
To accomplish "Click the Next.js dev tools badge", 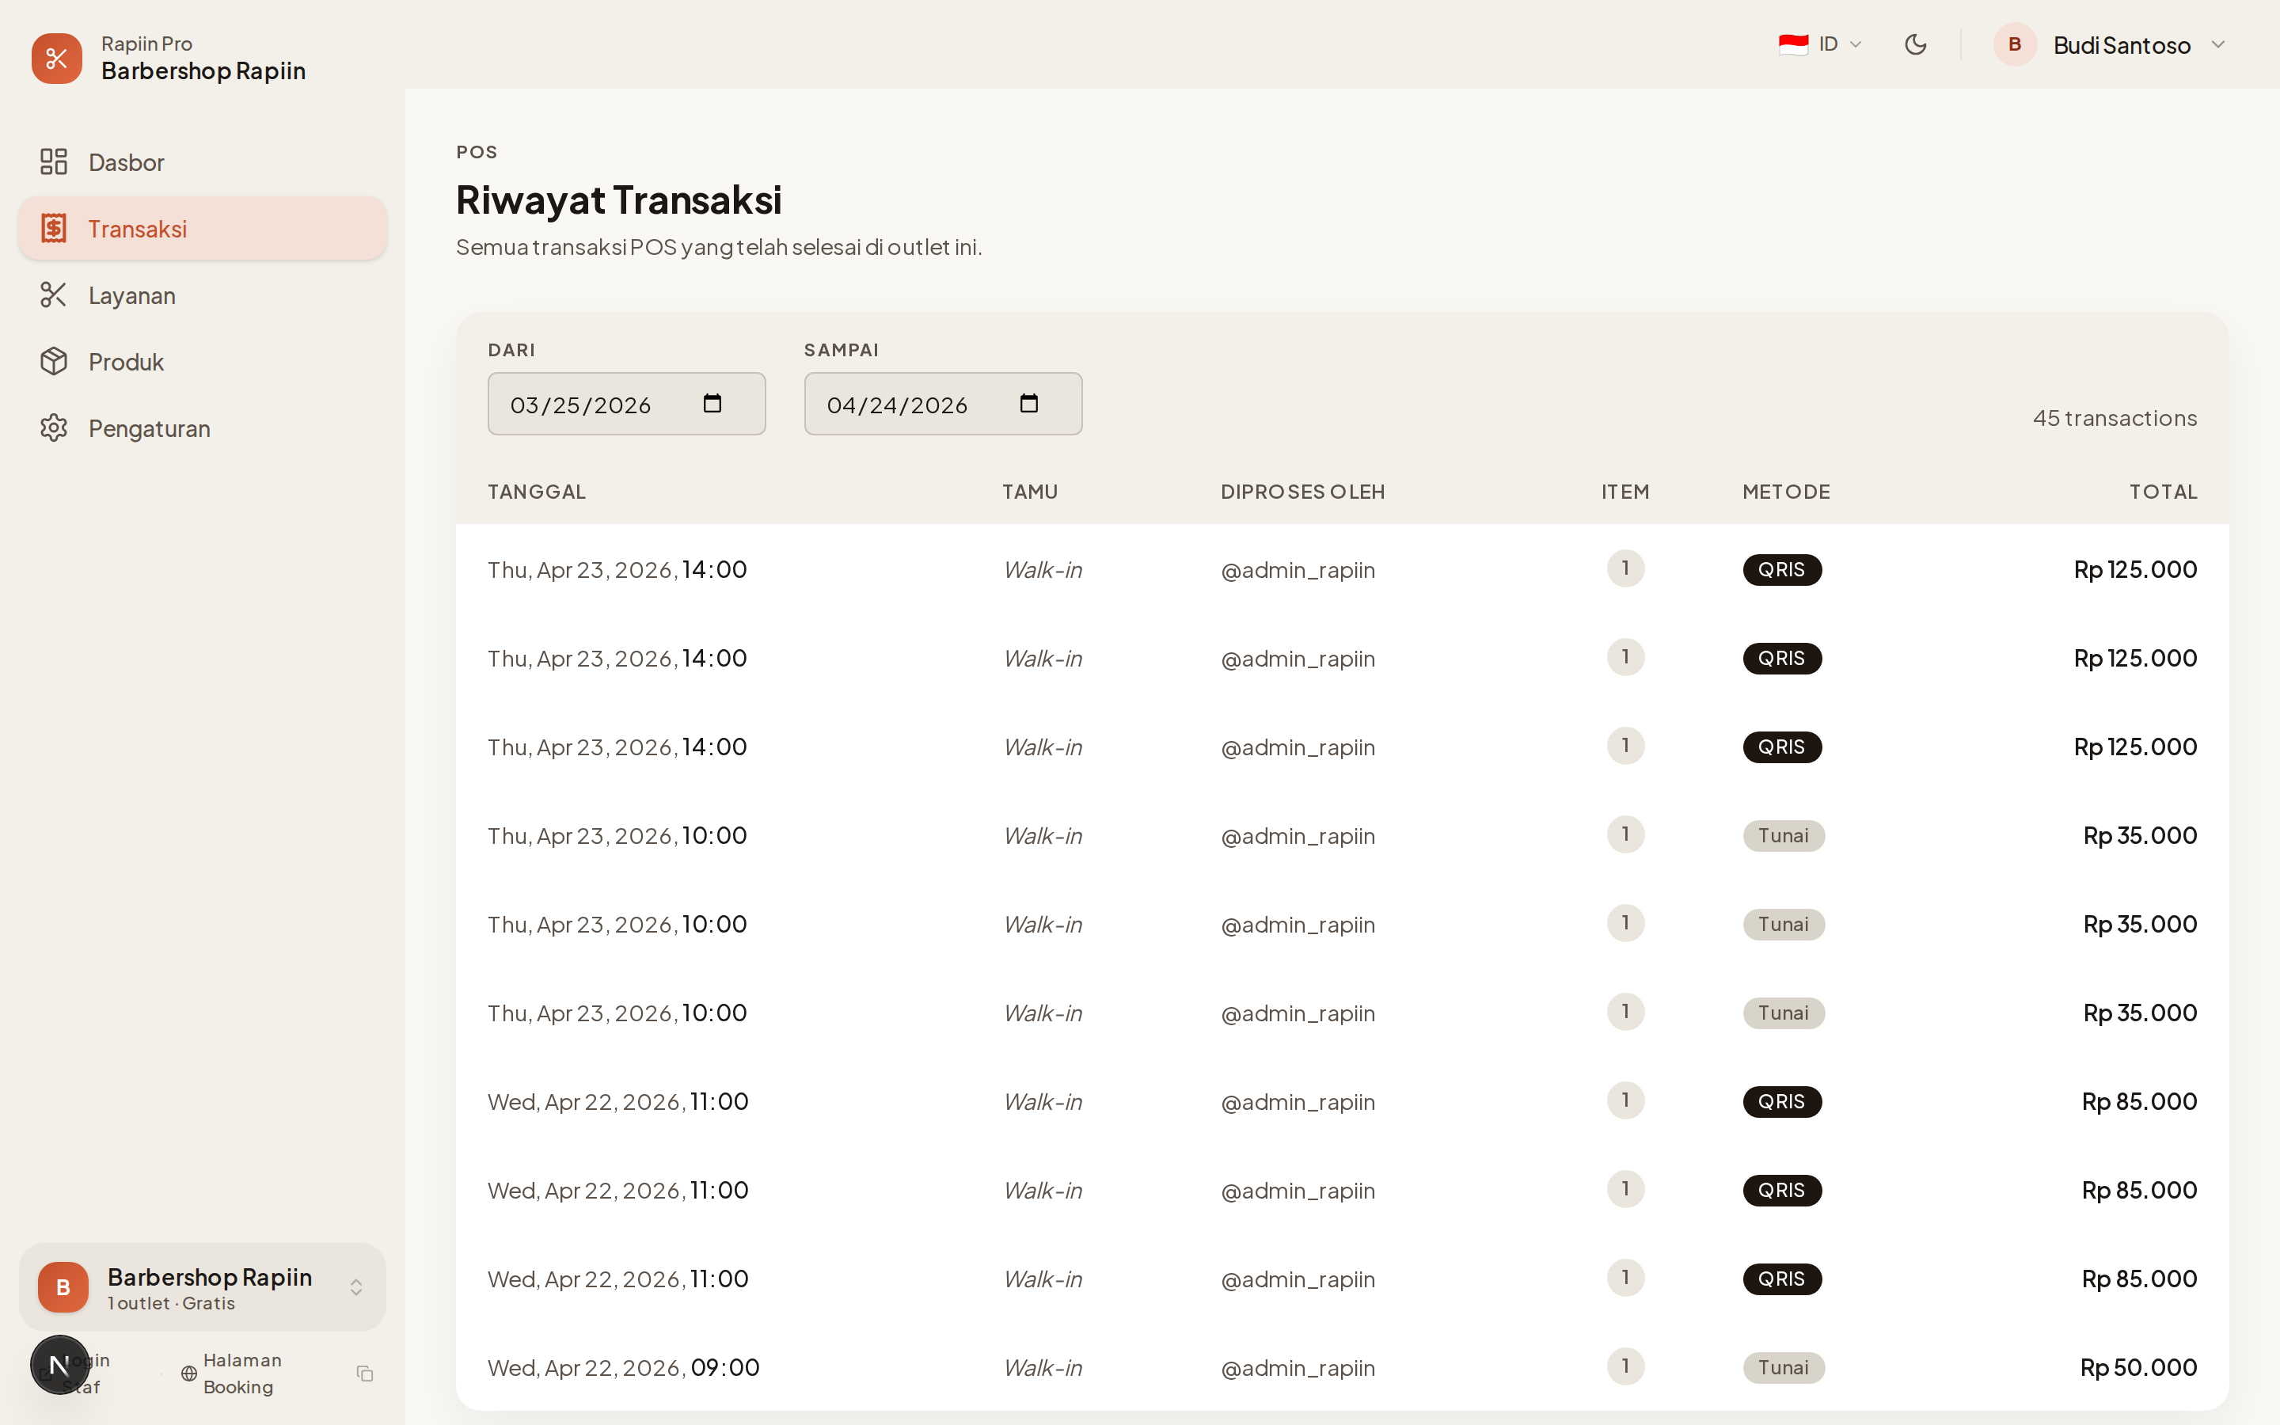I will 59,1364.
